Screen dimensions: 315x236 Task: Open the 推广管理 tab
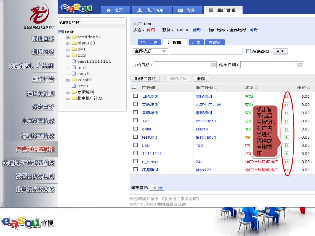click(223, 10)
